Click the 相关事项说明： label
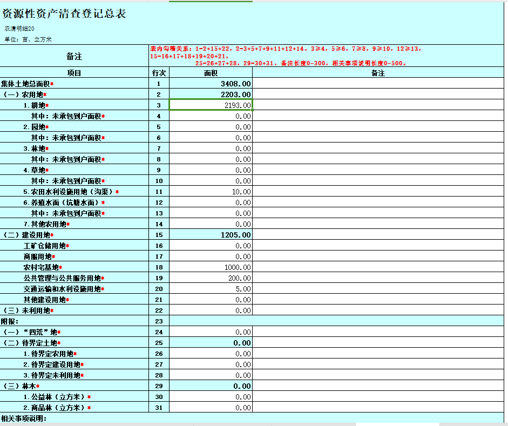 24,418
